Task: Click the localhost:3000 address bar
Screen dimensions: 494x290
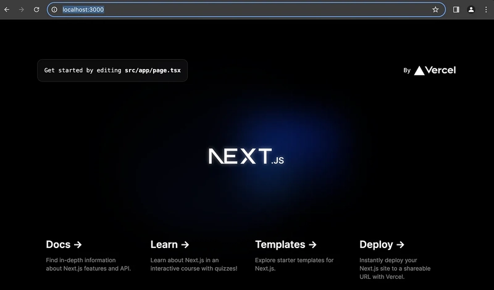Action: pyautogui.click(x=246, y=9)
